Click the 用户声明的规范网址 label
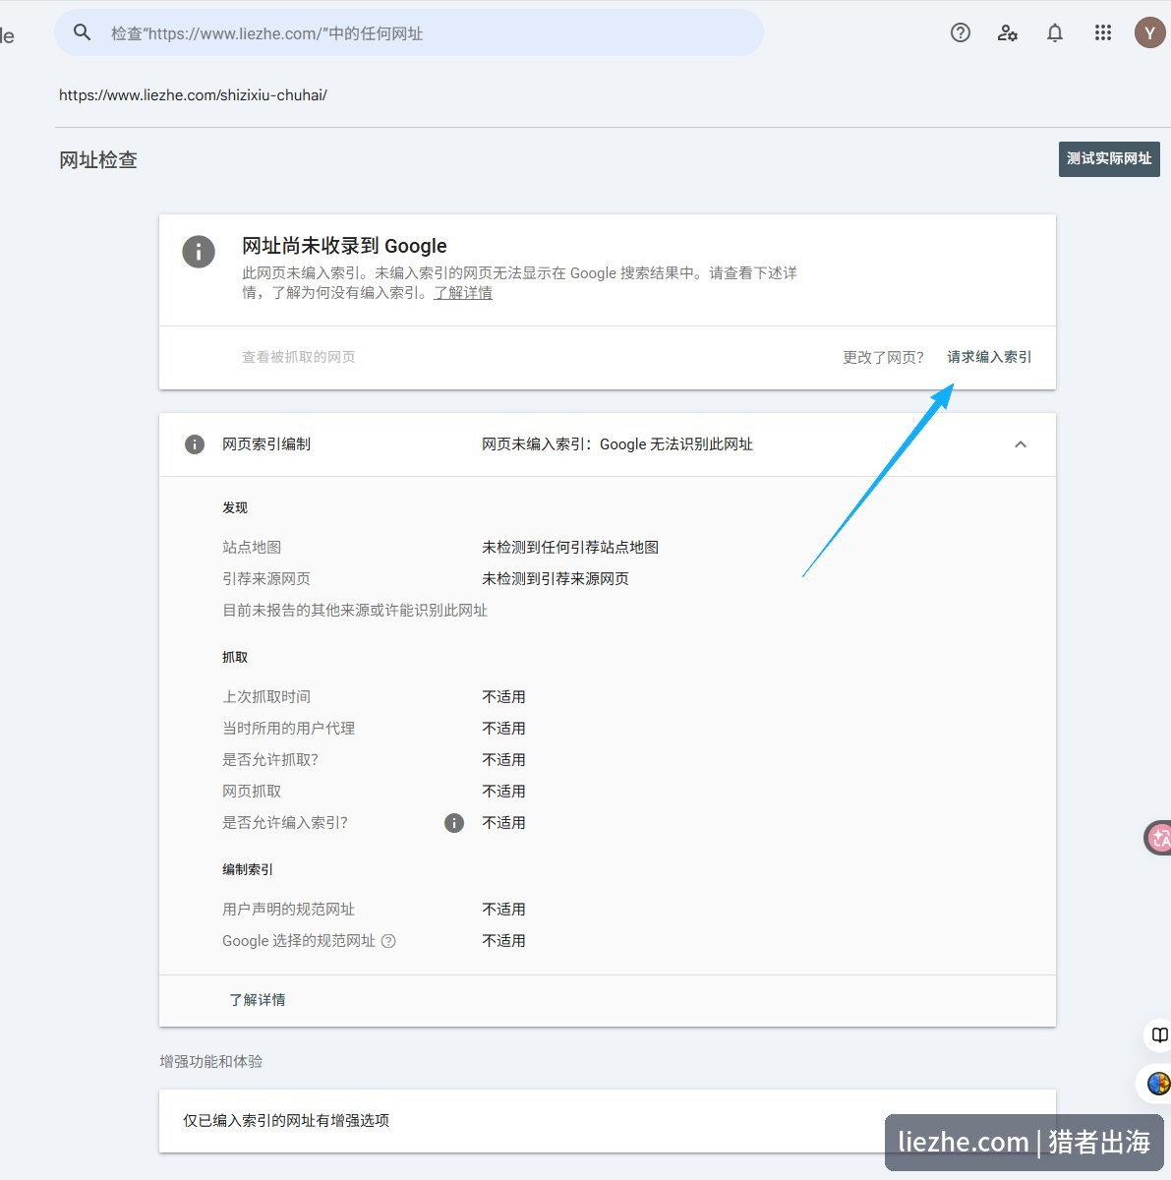The image size is (1171, 1180). [288, 910]
